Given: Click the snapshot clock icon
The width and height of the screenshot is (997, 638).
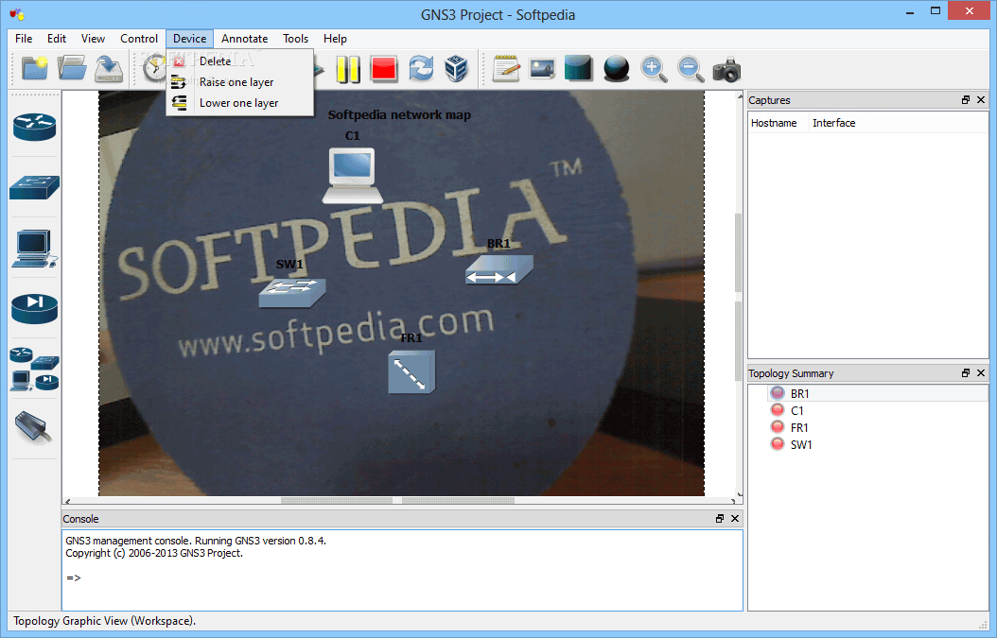Looking at the screenshot, I should point(153,68).
